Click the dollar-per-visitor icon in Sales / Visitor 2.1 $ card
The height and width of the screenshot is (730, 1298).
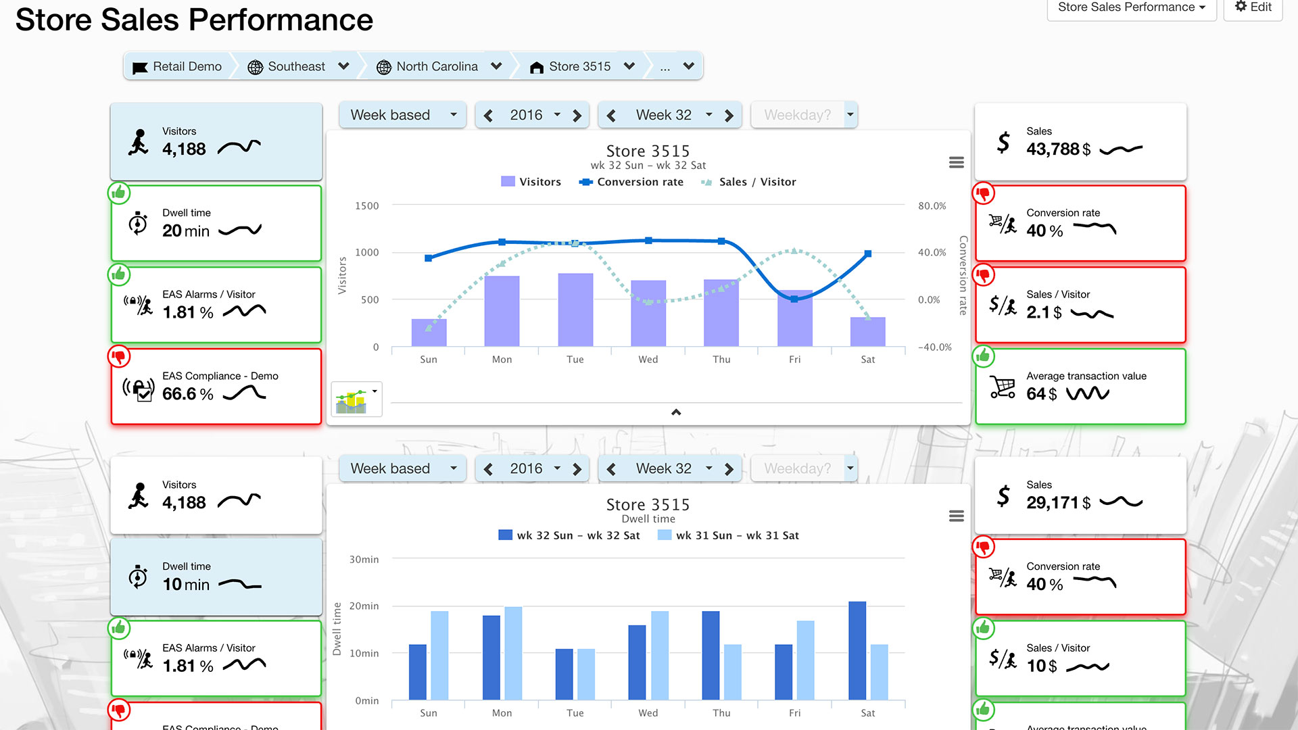point(1003,305)
